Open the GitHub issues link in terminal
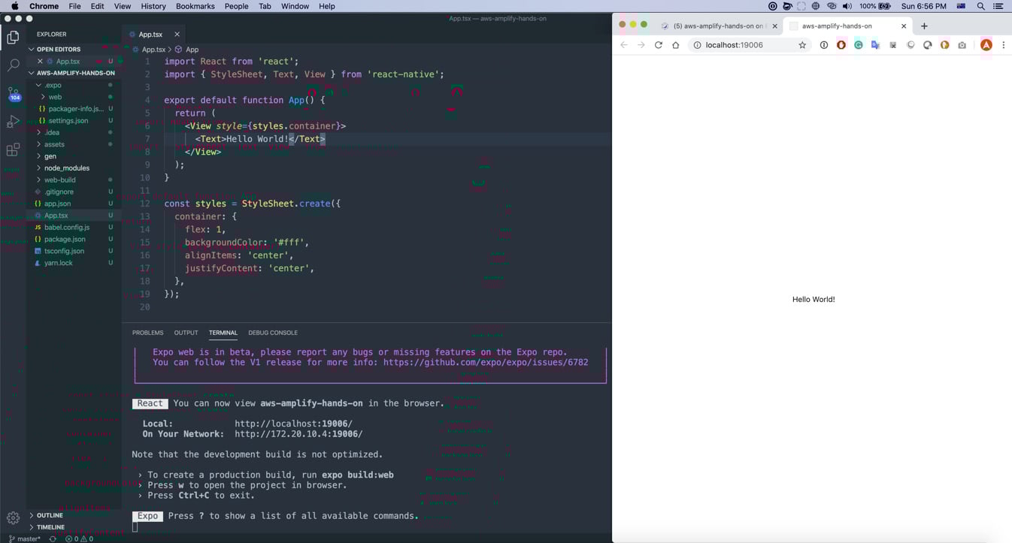Viewport: 1012px width, 543px height. click(x=486, y=362)
